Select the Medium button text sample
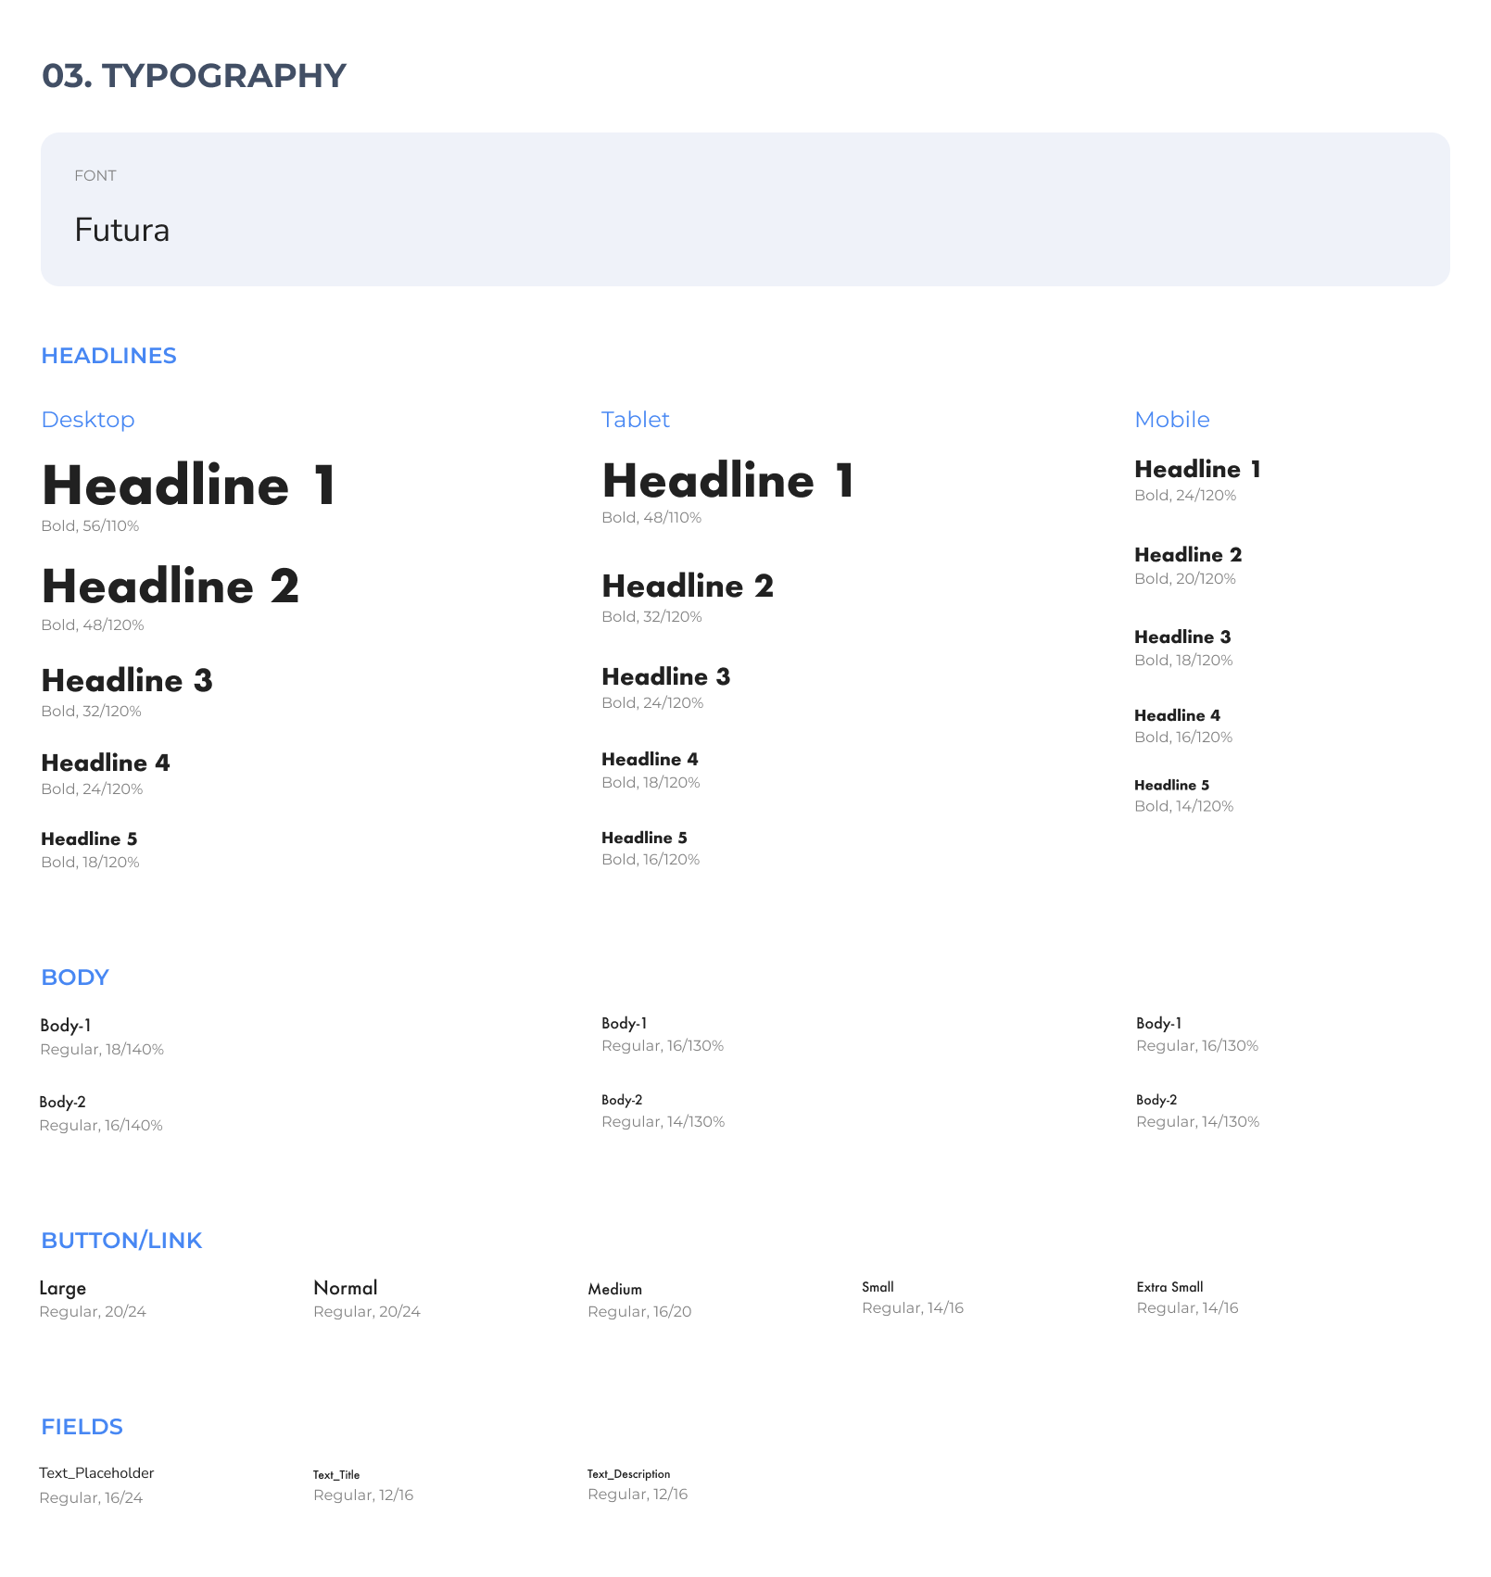 614,1289
